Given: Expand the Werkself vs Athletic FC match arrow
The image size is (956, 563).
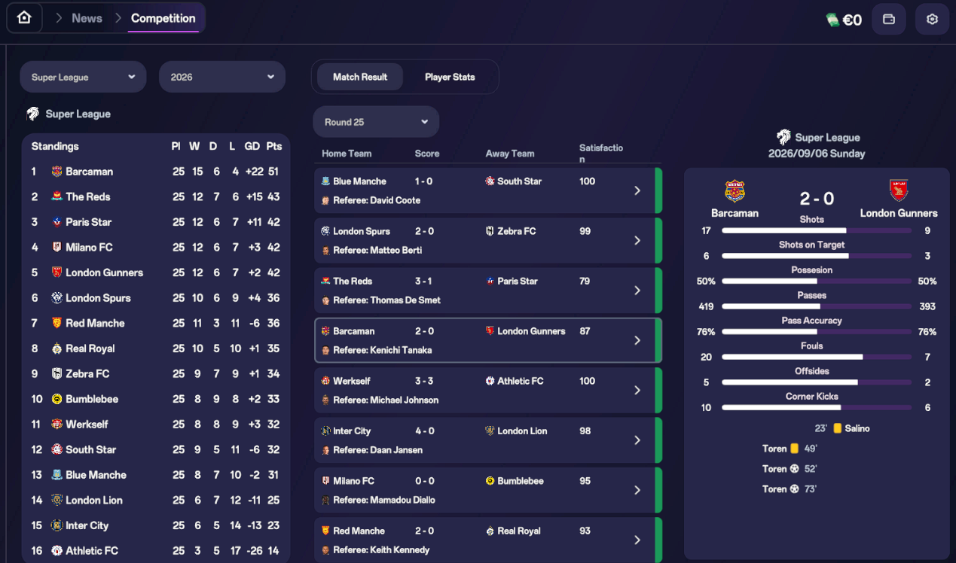Looking at the screenshot, I should click(x=637, y=390).
